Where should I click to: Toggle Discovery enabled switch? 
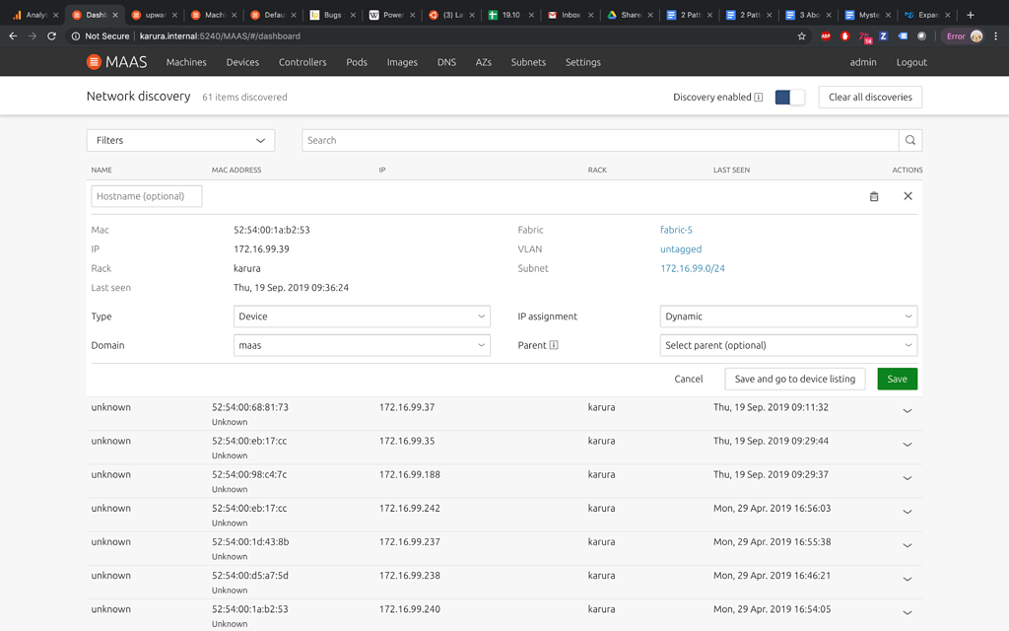[789, 98]
